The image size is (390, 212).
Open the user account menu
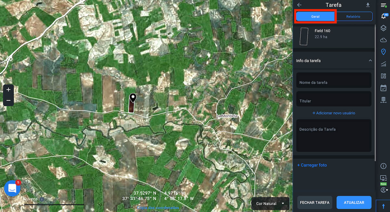click(x=384, y=190)
